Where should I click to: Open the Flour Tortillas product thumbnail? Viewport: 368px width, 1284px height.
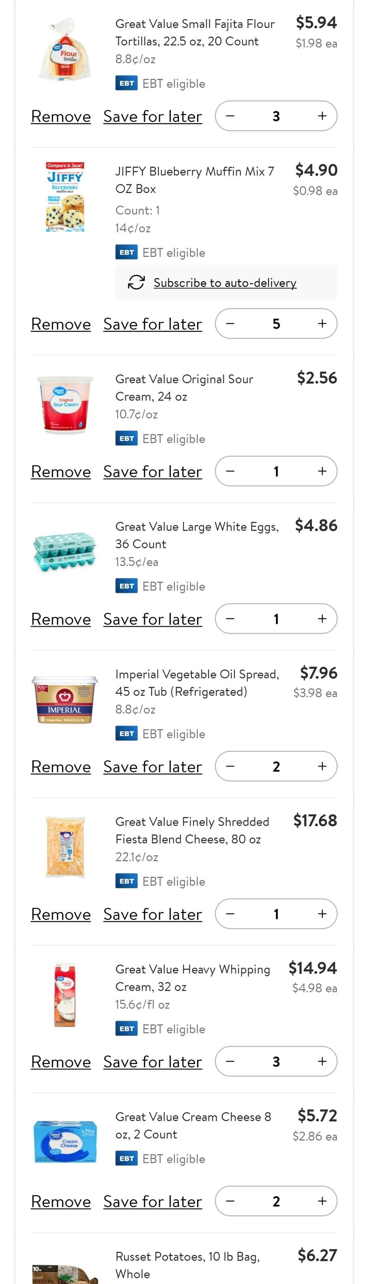click(65, 48)
